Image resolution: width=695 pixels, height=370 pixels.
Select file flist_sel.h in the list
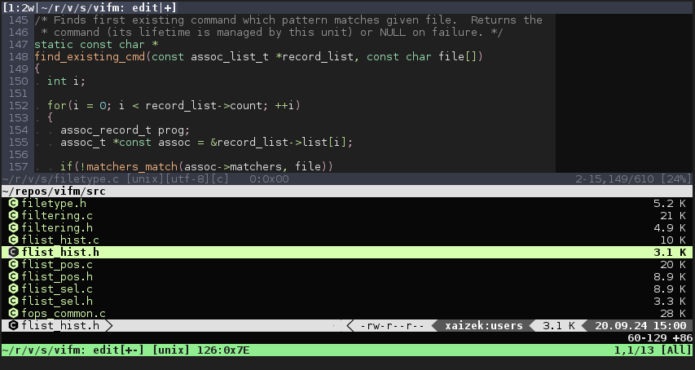click(x=57, y=302)
